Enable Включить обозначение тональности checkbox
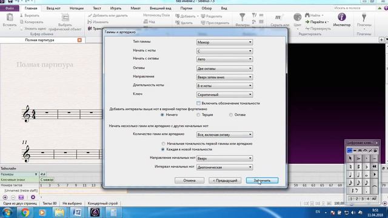Viewport: 388px width, 218px height. pos(198,103)
